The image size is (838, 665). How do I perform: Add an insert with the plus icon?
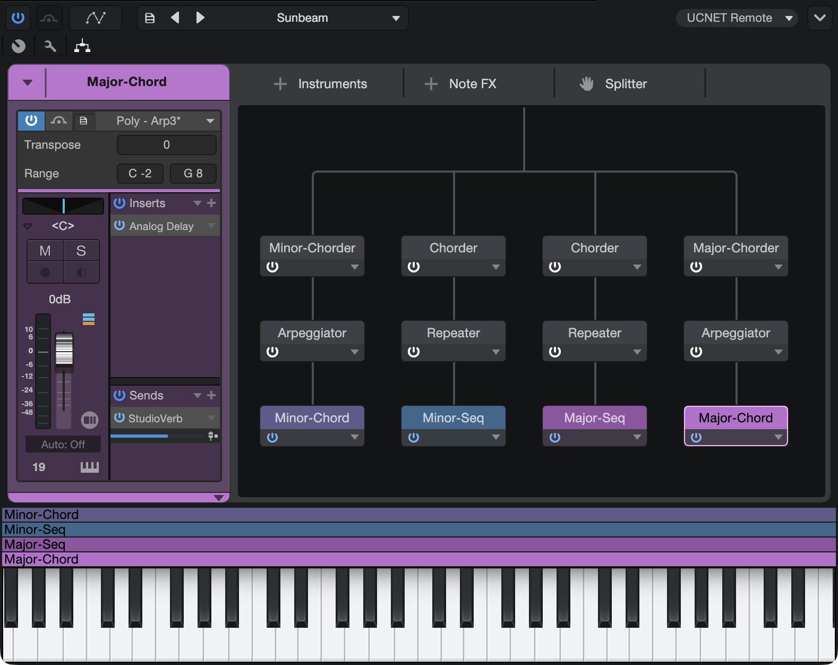[x=211, y=203]
